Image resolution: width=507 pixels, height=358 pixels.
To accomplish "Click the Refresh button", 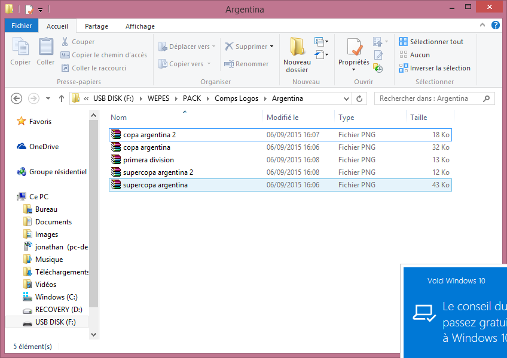I will pos(359,99).
